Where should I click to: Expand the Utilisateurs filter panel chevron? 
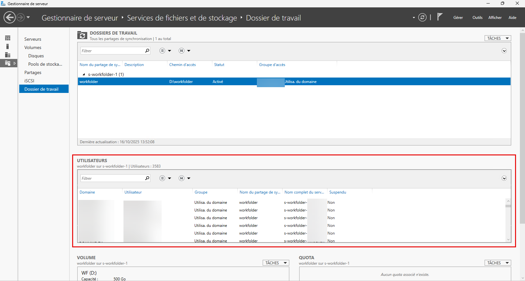pos(504,178)
